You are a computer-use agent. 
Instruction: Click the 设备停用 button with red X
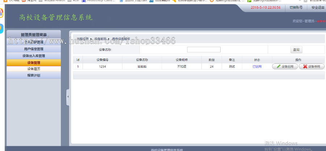tap(312, 67)
